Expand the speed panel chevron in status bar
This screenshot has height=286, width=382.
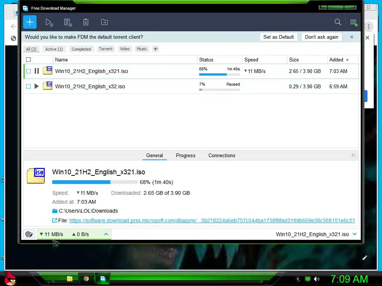(106, 234)
